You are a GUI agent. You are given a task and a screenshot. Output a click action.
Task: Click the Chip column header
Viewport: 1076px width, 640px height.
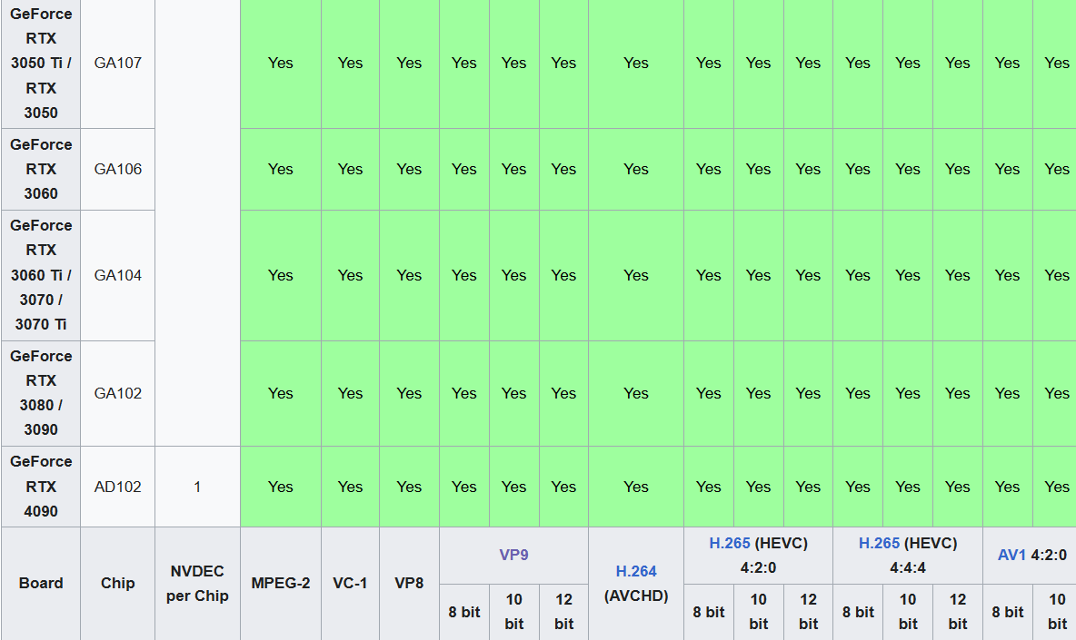pyautogui.click(x=118, y=584)
